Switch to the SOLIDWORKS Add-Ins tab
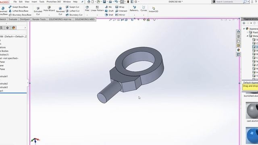The image size is (258, 145). [x=60, y=19]
